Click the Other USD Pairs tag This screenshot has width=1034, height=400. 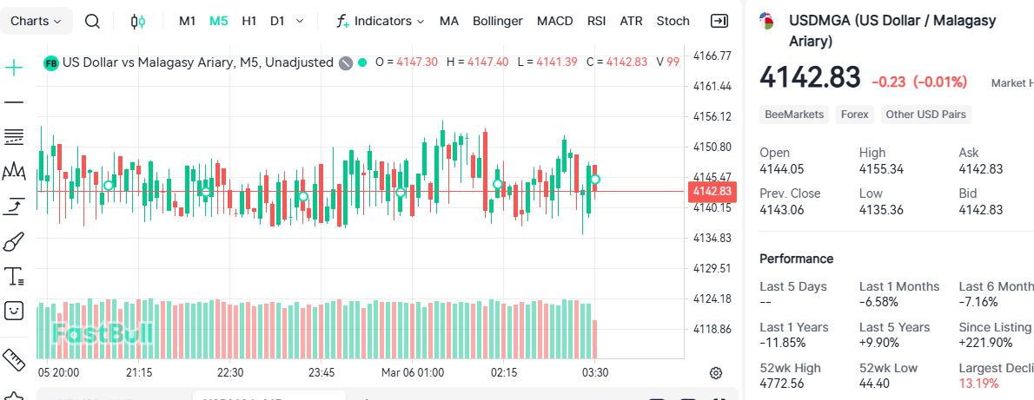point(925,115)
